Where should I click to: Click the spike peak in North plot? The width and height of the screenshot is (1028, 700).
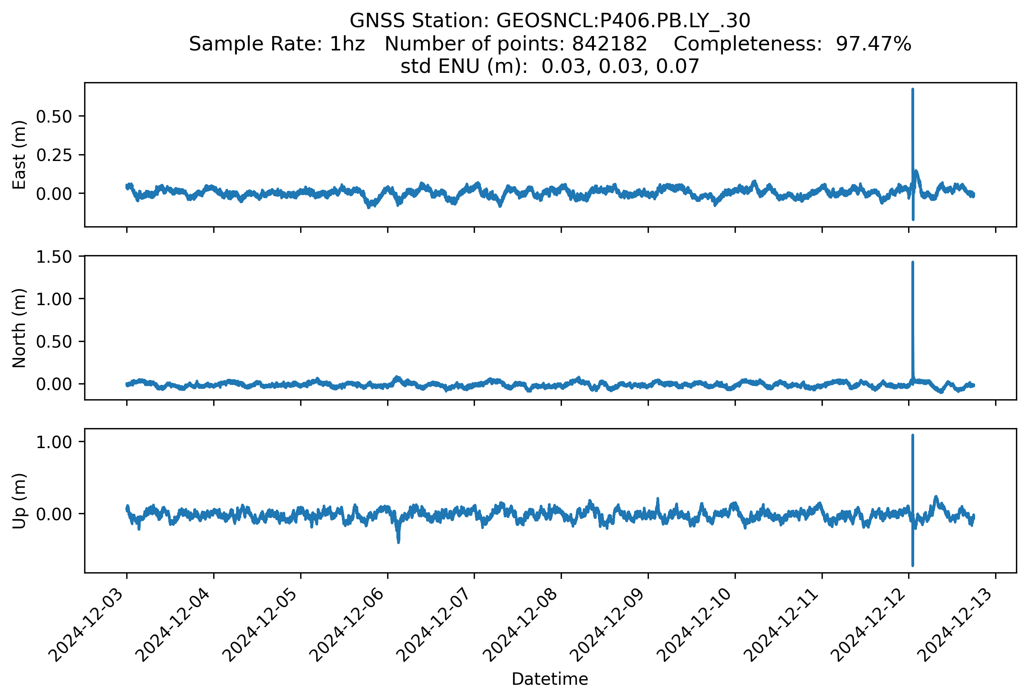[913, 264]
